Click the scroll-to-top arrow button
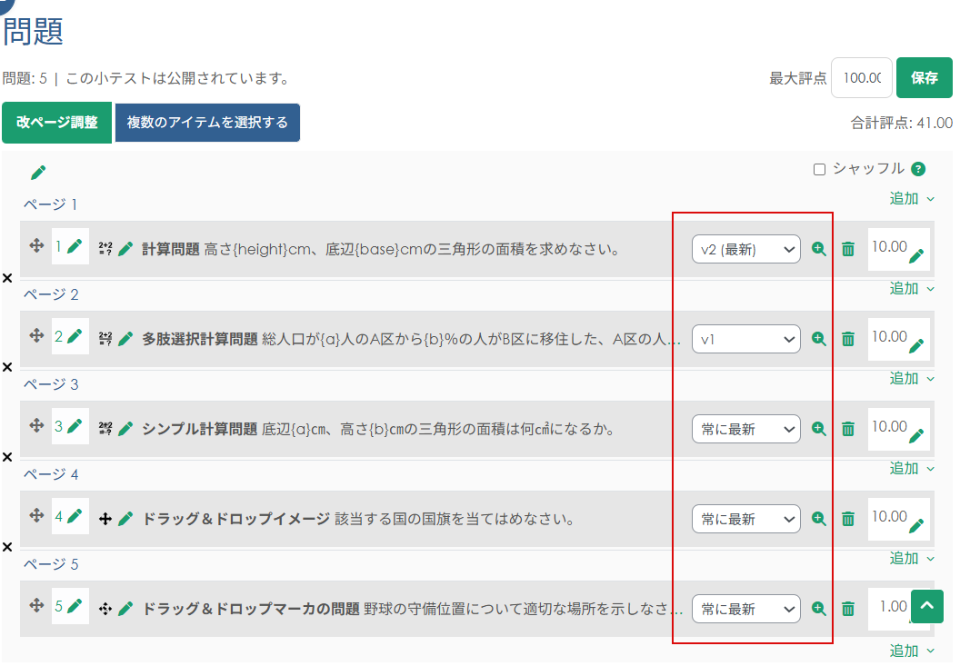The image size is (960, 666). coord(926,606)
